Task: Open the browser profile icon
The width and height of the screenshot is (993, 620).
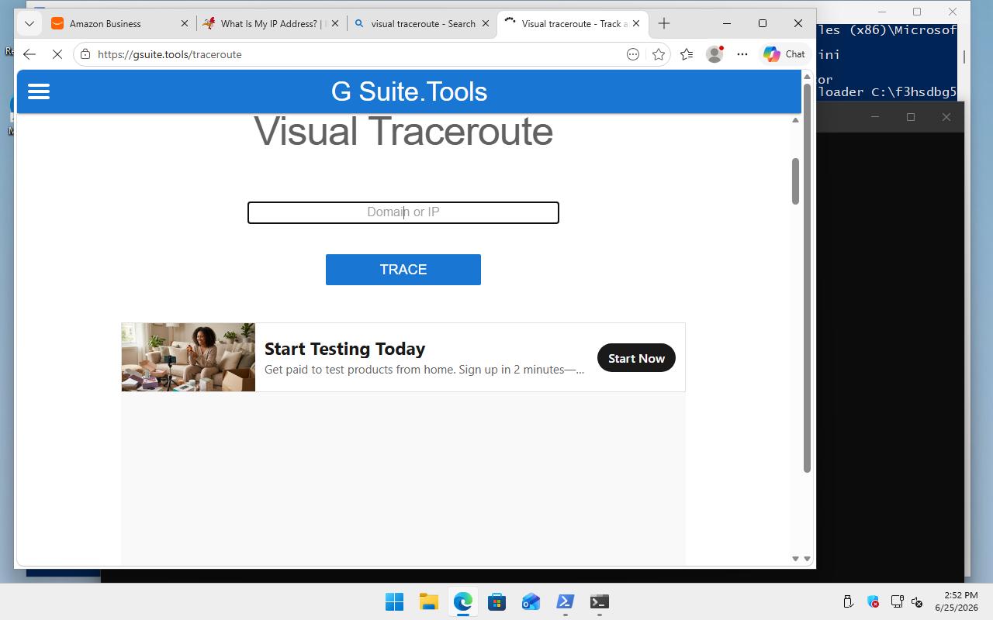Action: point(714,54)
